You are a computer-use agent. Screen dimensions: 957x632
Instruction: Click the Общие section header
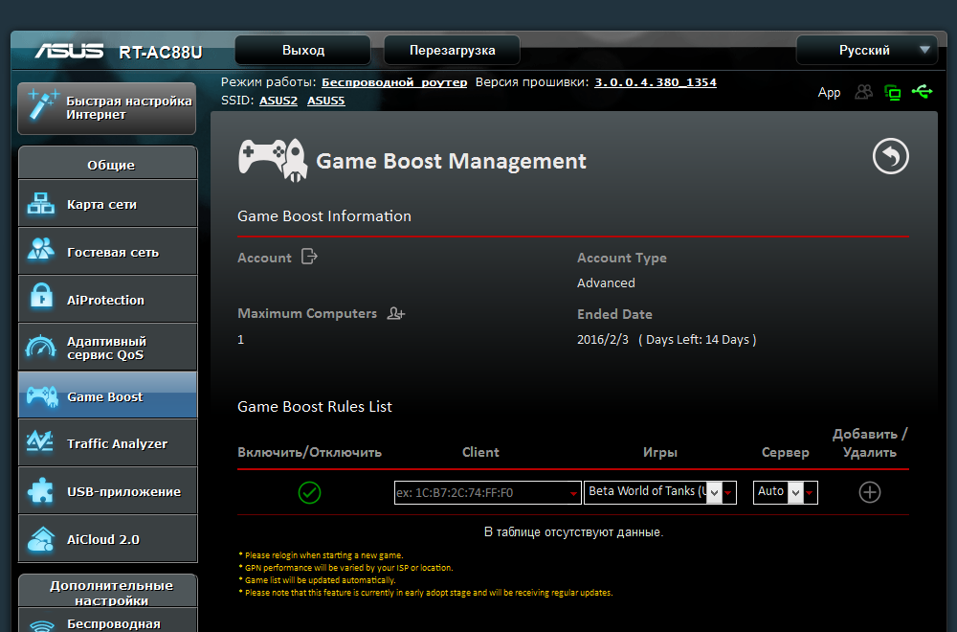108,164
